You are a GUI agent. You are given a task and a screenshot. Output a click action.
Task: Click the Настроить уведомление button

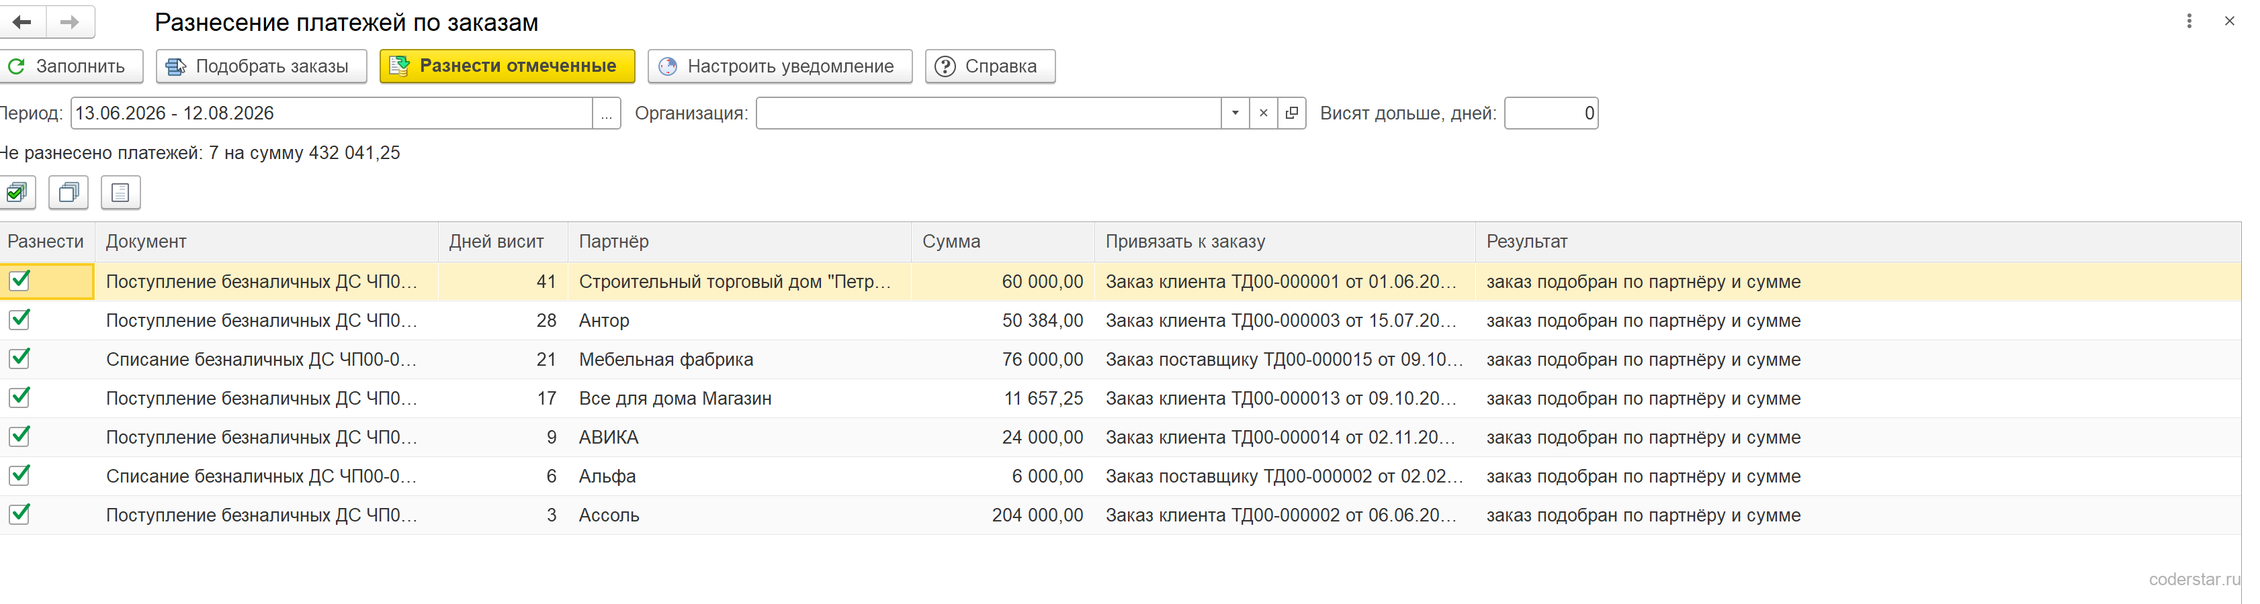point(780,66)
